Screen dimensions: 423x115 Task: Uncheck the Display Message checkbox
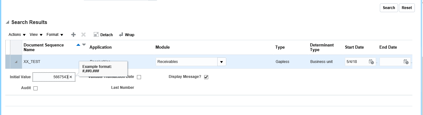(206, 77)
